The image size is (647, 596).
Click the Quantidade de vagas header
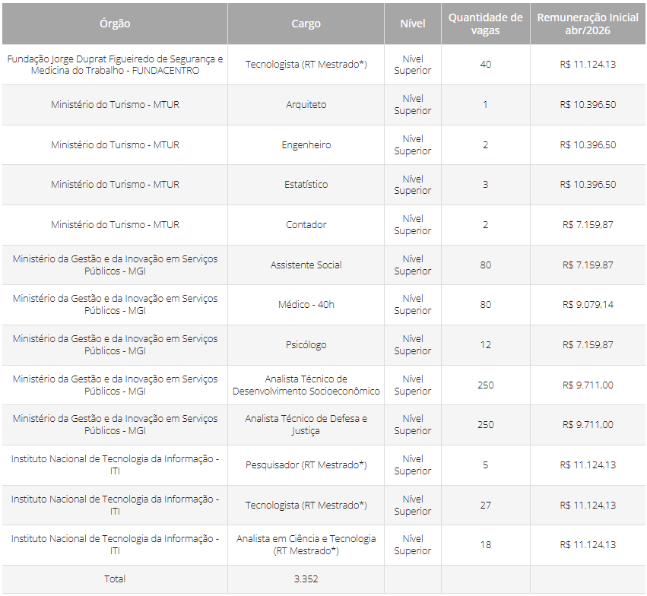pos(485,24)
